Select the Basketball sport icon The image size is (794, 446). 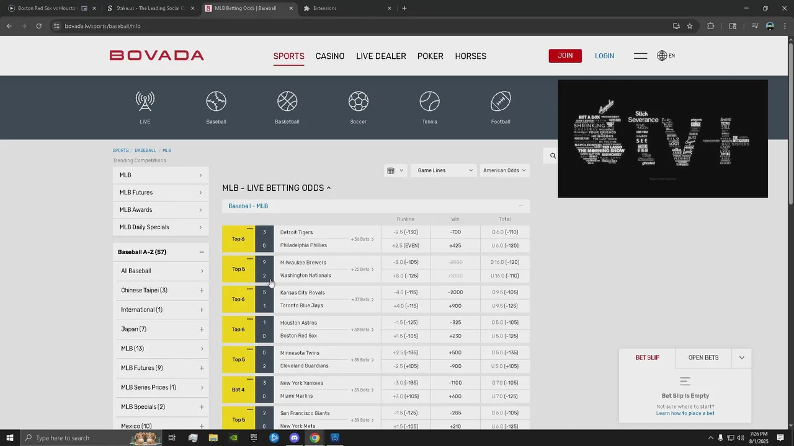(x=287, y=108)
